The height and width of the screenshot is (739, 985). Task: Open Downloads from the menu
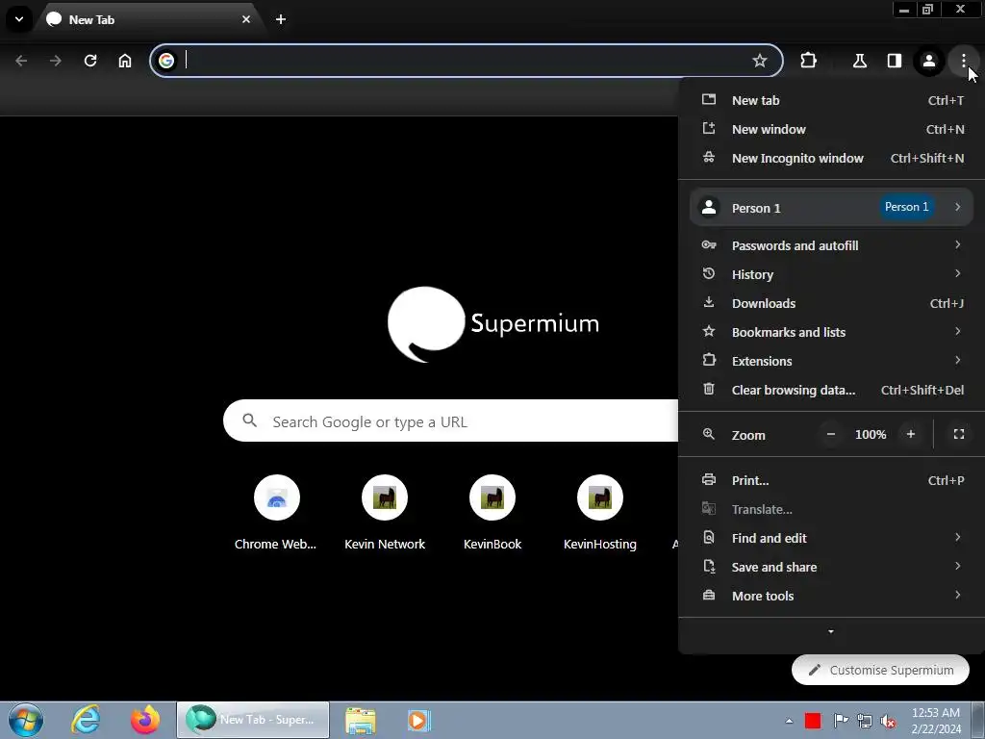(x=832, y=303)
